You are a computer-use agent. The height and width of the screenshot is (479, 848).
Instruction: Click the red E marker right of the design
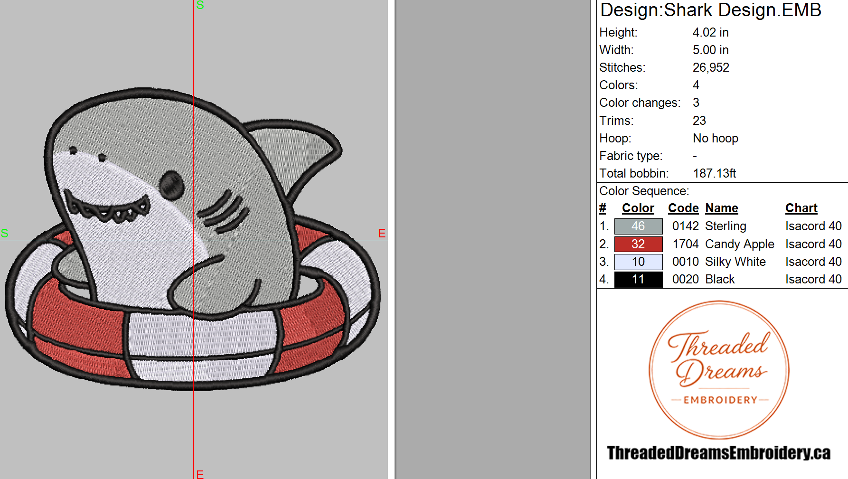click(382, 233)
